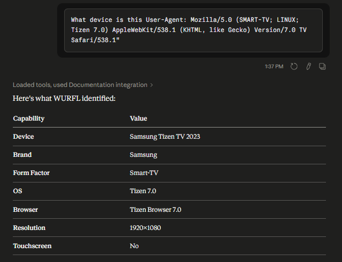342x262 pixels.
Task: Click the 'OS' row label
Action: [18, 191]
